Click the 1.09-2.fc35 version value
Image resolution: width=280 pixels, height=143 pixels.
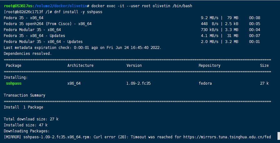pos(139,83)
